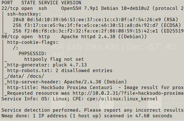Click the Nmap done summary line
This screenshot has height=121, width=184.
[85, 116]
